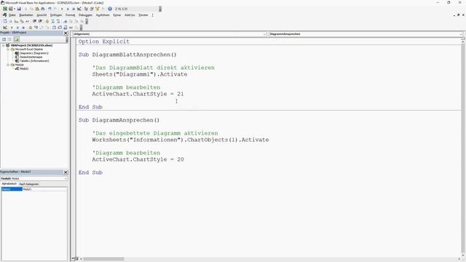Screen dimensions: 466x262
Task: Collapse the Microsoft Excel Objekte folder
Action: point(8,49)
